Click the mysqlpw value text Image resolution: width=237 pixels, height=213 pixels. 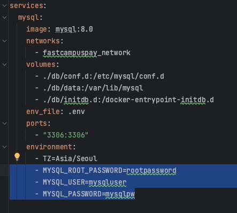(x=120, y=194)
